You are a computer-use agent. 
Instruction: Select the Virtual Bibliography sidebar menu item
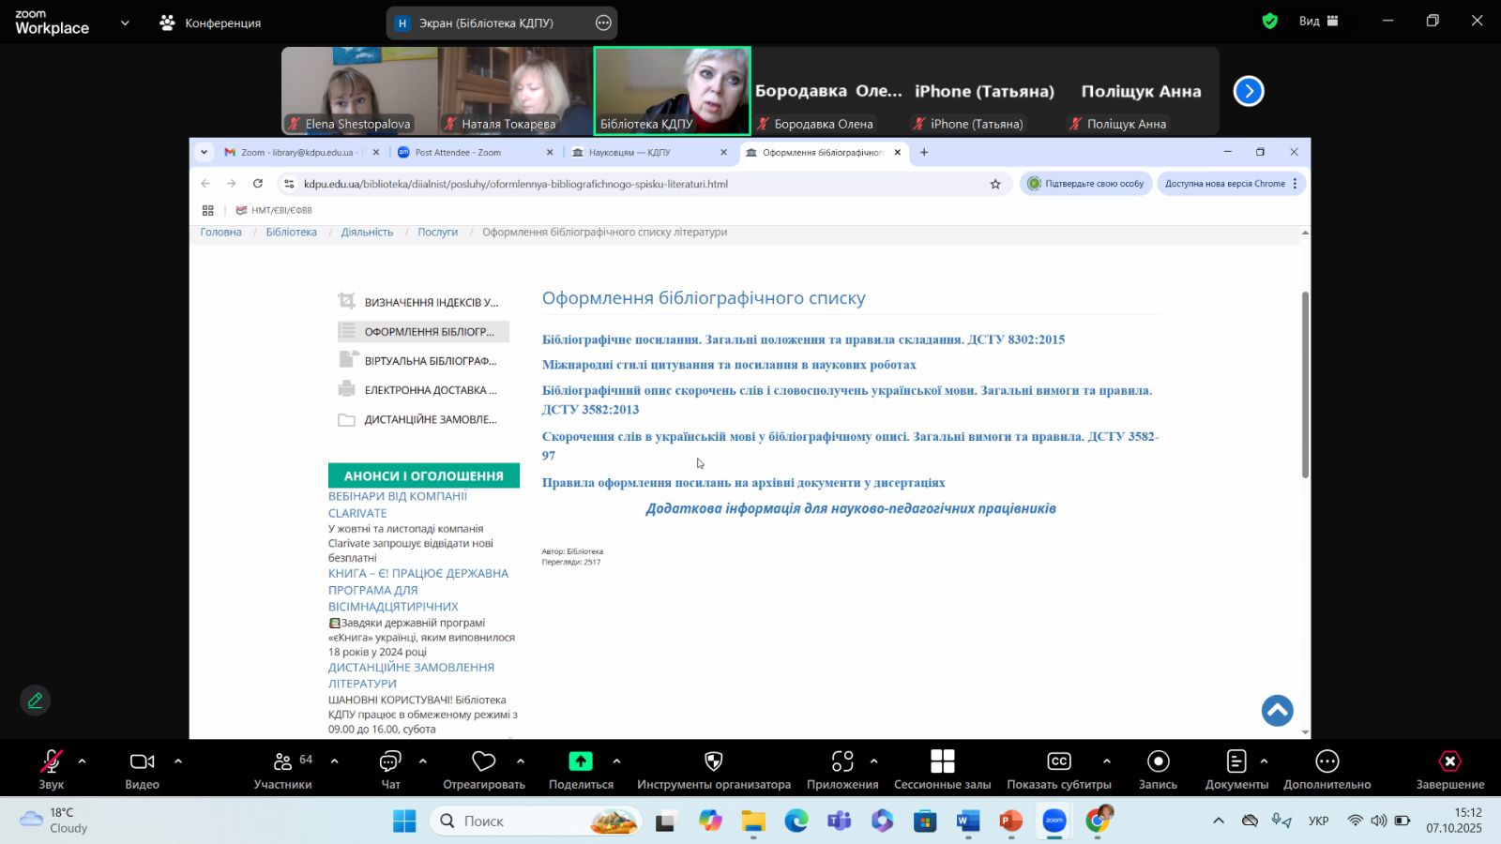(430, 361)
